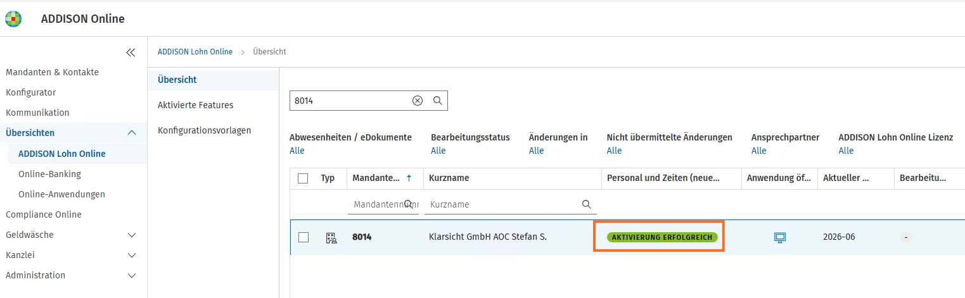Click the sort arrow on Mandanten column
965x298 pixels.
click(409, 178)
